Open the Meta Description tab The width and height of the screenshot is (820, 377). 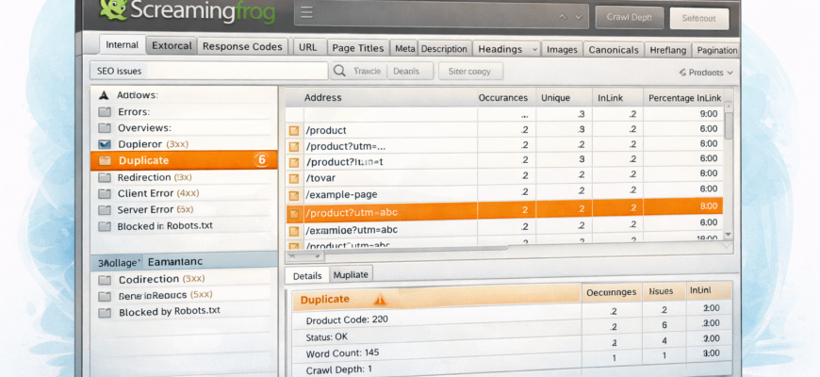(431, 49)
